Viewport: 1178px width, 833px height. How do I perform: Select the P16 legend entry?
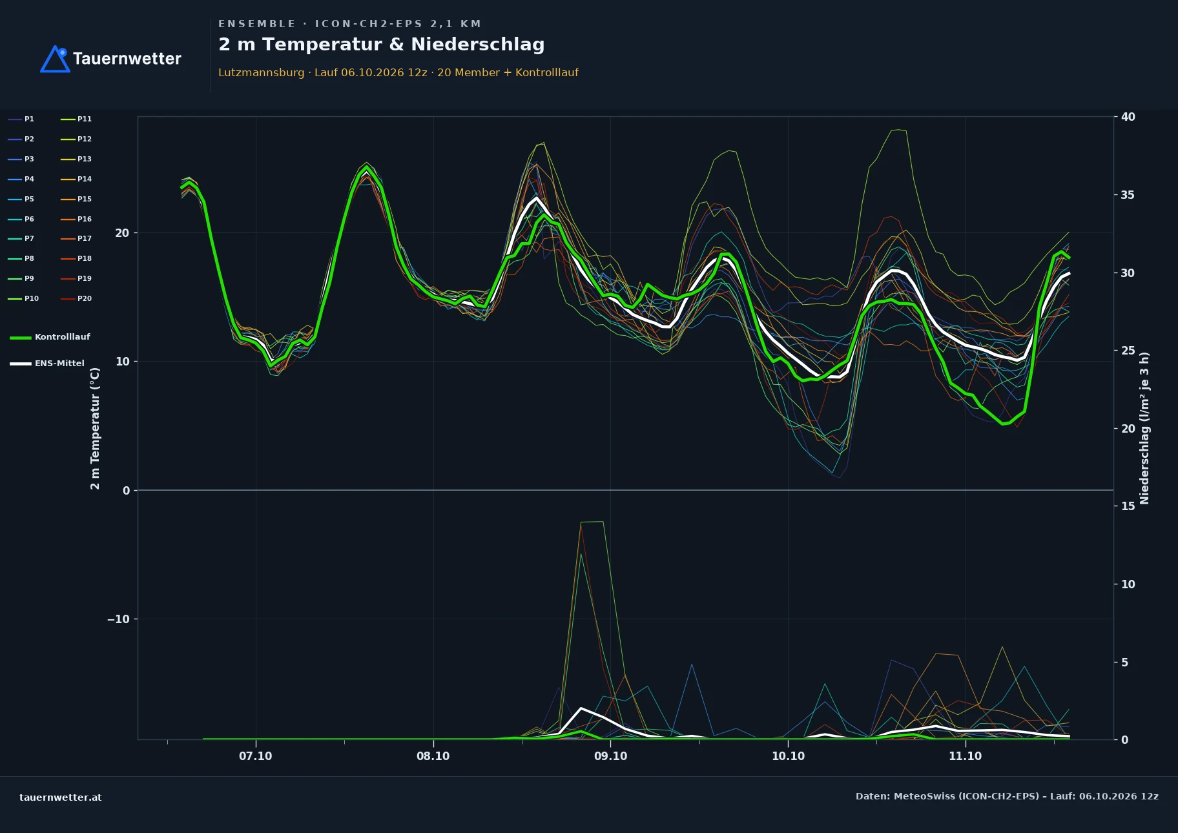coord(76,219)
